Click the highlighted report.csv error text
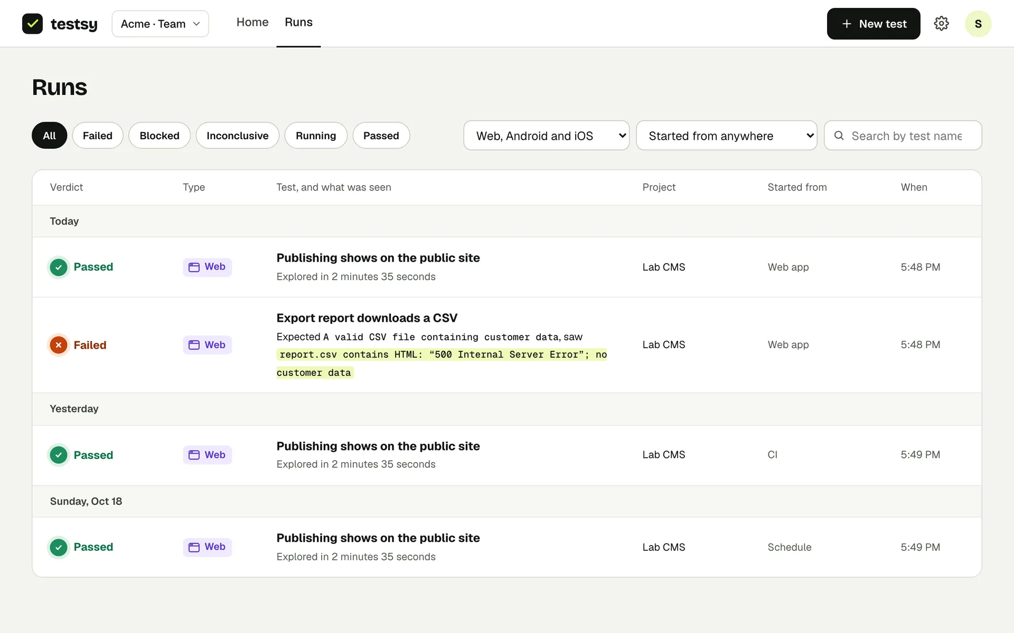The height and width of the screenshot is (633, 1014). (x=442, y=363)
